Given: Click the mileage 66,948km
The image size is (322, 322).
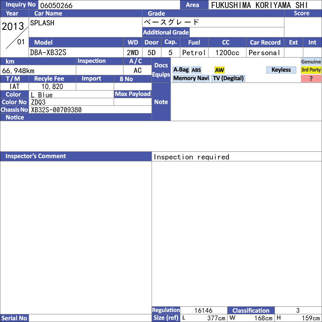Looking at the screenshot, I should (18, 71).
